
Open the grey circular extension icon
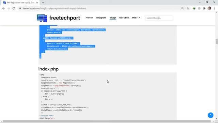pos(199,8)
